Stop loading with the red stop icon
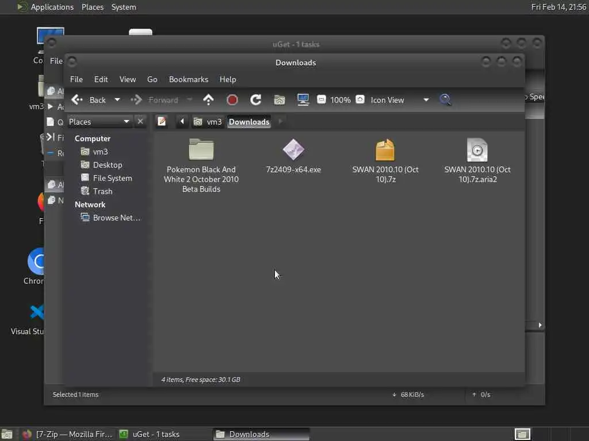The width and height of the screenshot is (589, 441). [232, 100]
